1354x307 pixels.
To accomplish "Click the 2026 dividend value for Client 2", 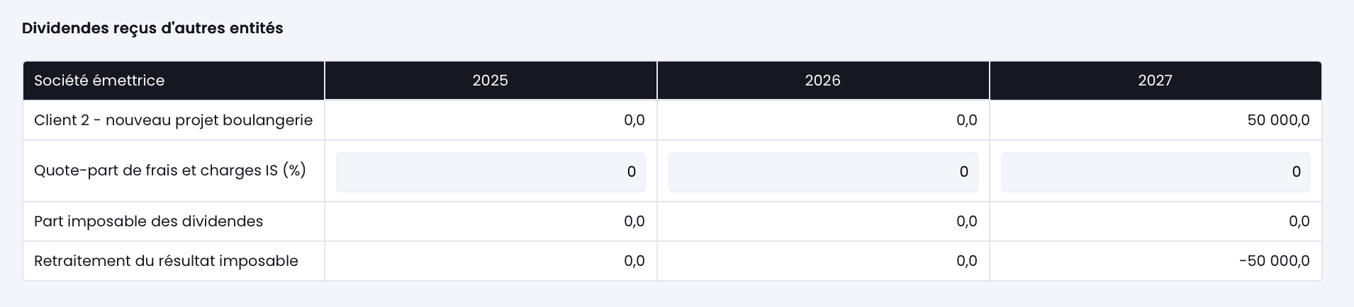I will (x=967, y=120).
